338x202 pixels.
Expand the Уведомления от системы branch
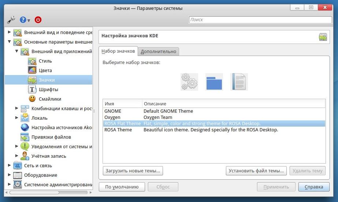(x=16, y=146)
